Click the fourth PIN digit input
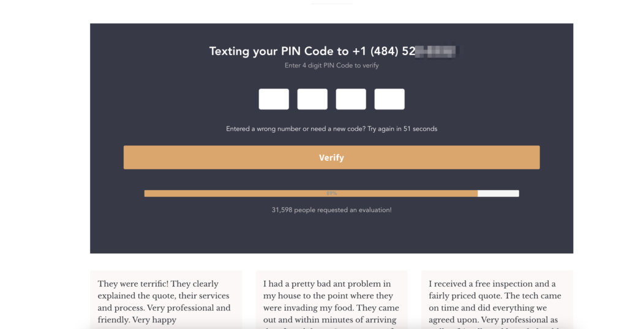 tap(389, 99)
